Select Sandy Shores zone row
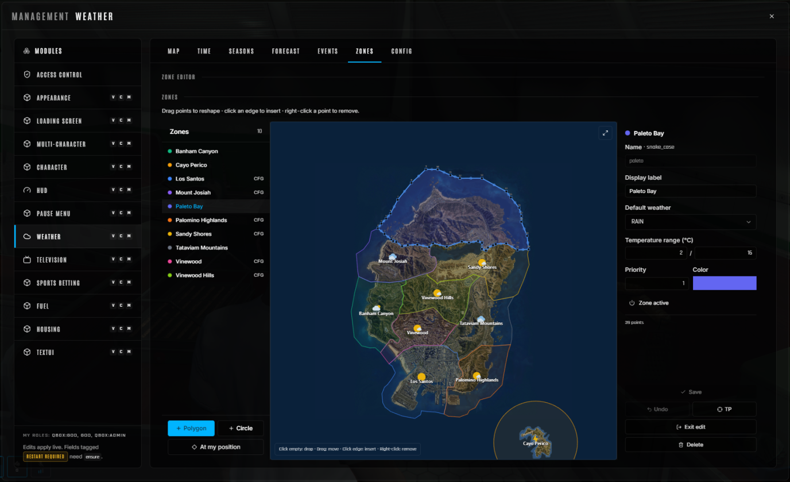Viewport: 790px width, 482px height. (215, 234)
